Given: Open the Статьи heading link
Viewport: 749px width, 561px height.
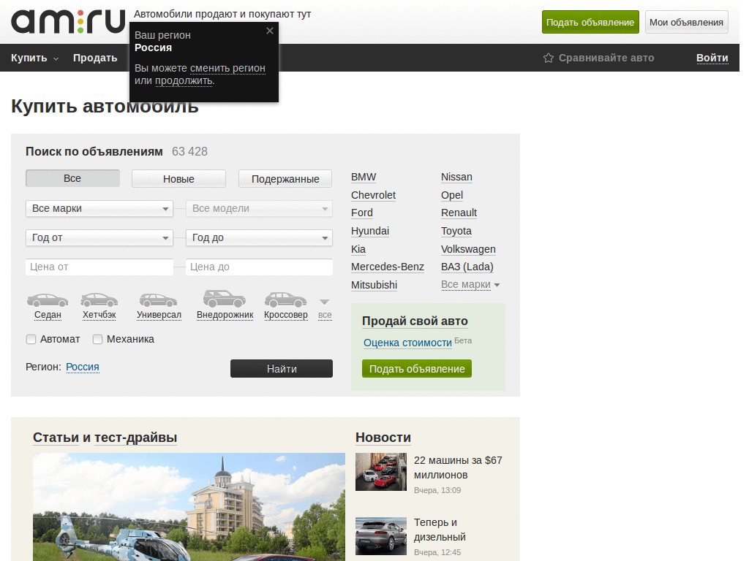Looking at the screenshot, I should tap(56, 438).
